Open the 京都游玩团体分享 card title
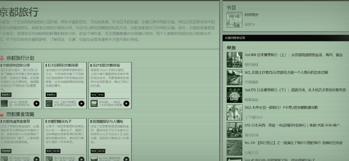This screenshot has width=349, height=161. point(16,65)
